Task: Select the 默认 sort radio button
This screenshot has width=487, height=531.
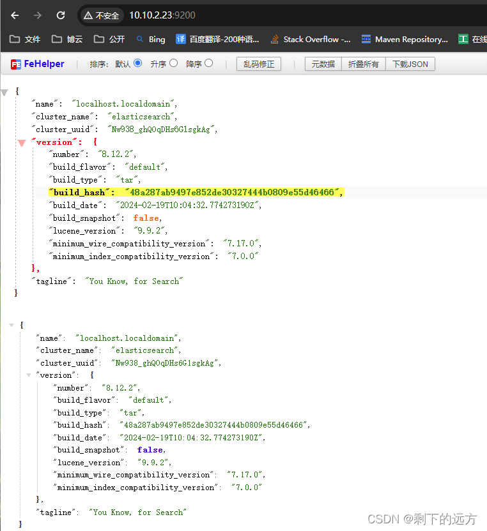Action: [137, 64]
